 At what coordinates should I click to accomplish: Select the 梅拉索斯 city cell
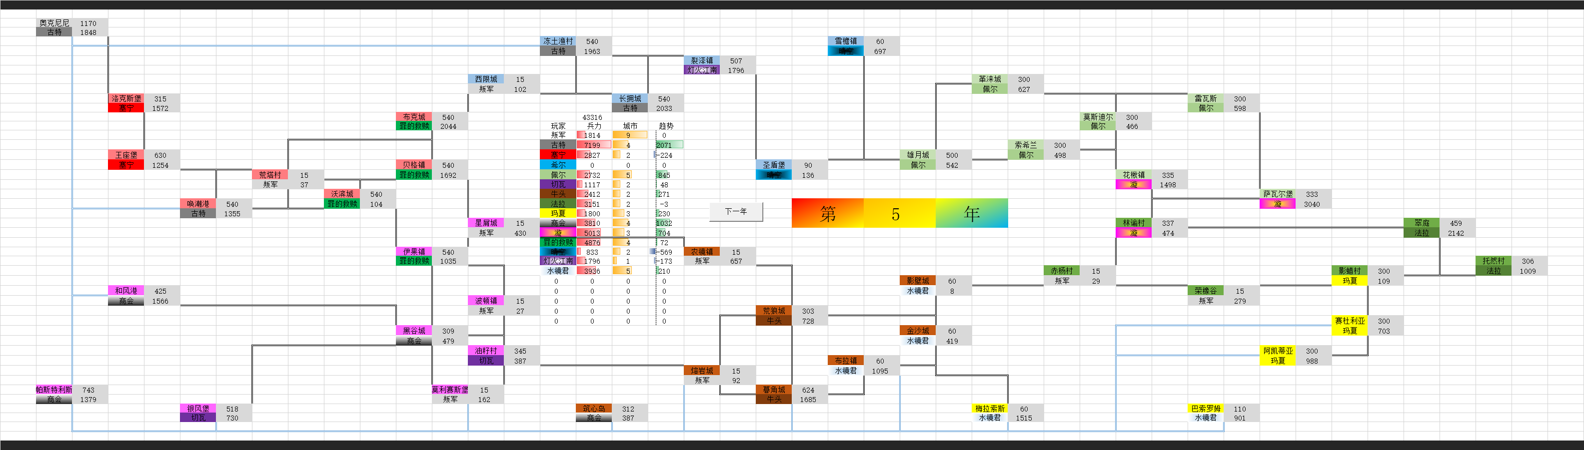tap(989, 408)
